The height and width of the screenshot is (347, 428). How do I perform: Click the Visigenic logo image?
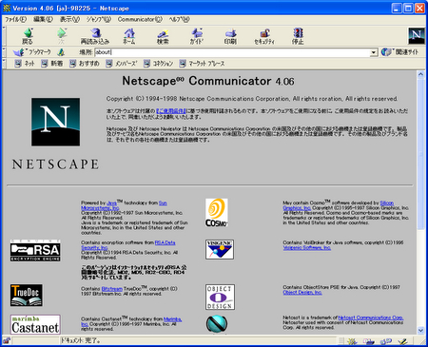click(x=220, y=249)
